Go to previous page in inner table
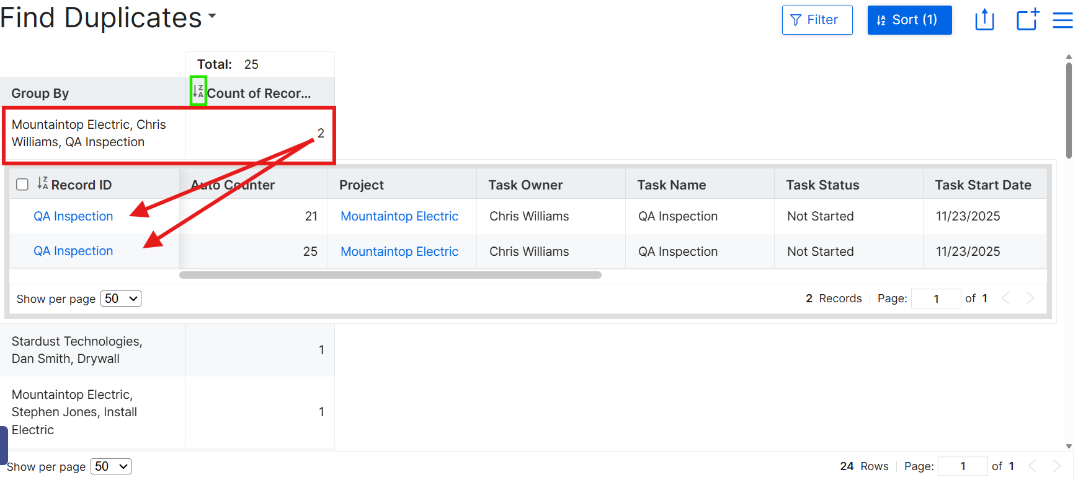The image size is (1078, 480). 1005,299
